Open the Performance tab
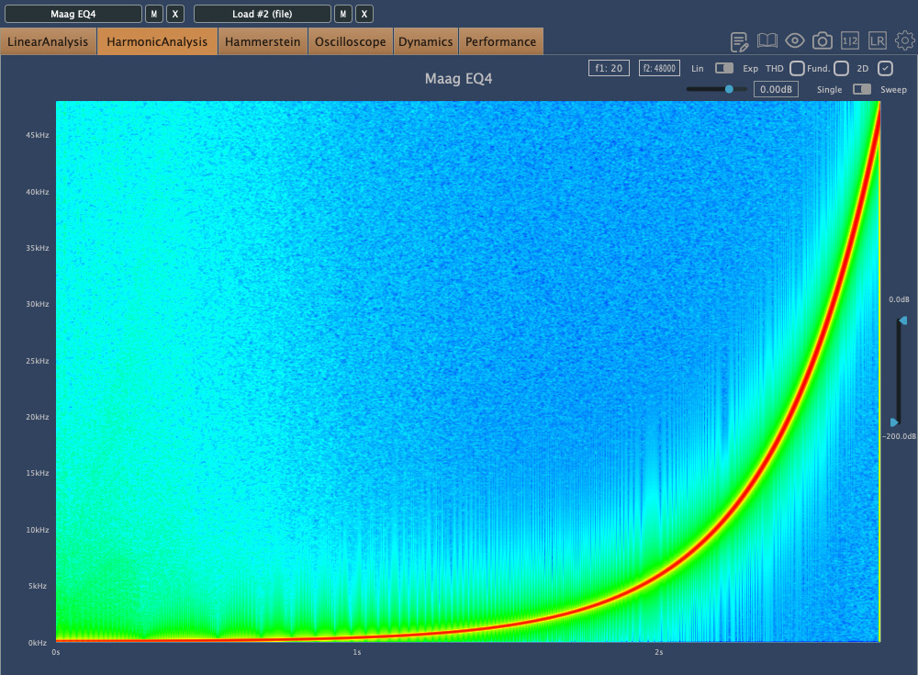The height and width of the screenshot is (675, 918). [x=500, y=41]
